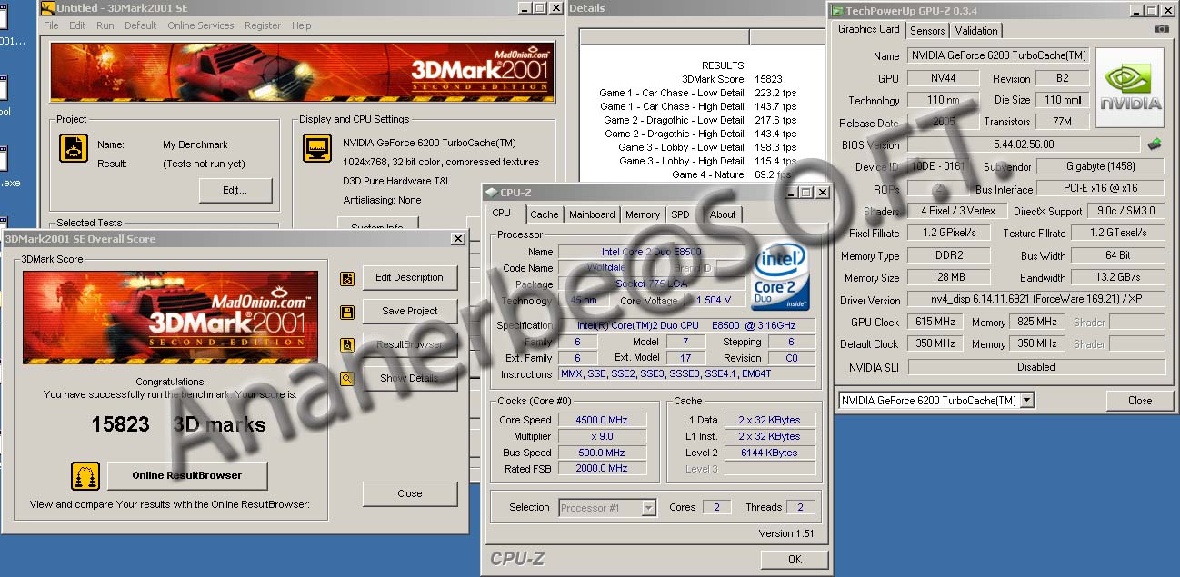
Task: Click the GPU-Z BIOS Version field 5.44.02.56.00
Action: tap(1024, 144)
